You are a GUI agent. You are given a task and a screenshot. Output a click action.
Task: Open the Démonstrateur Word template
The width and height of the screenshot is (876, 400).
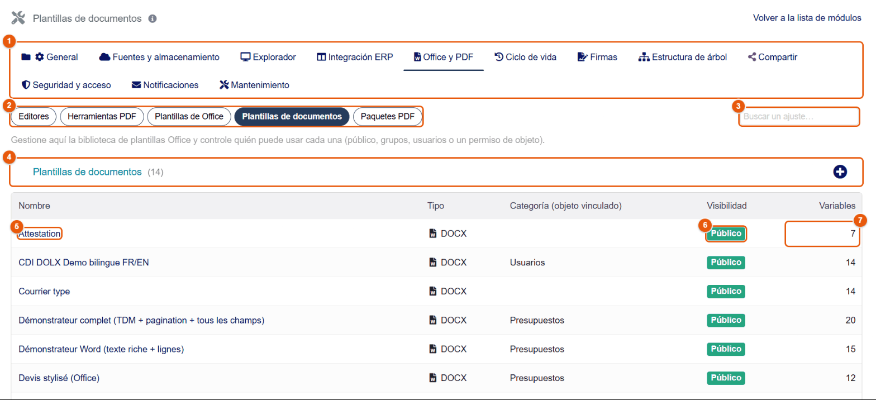coord(102,349)
